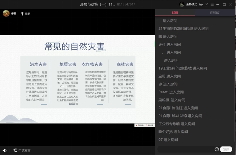Screen dimensions: 236x155
Task: Click the user avatar beside 主持模式
Action: (182, 4)
